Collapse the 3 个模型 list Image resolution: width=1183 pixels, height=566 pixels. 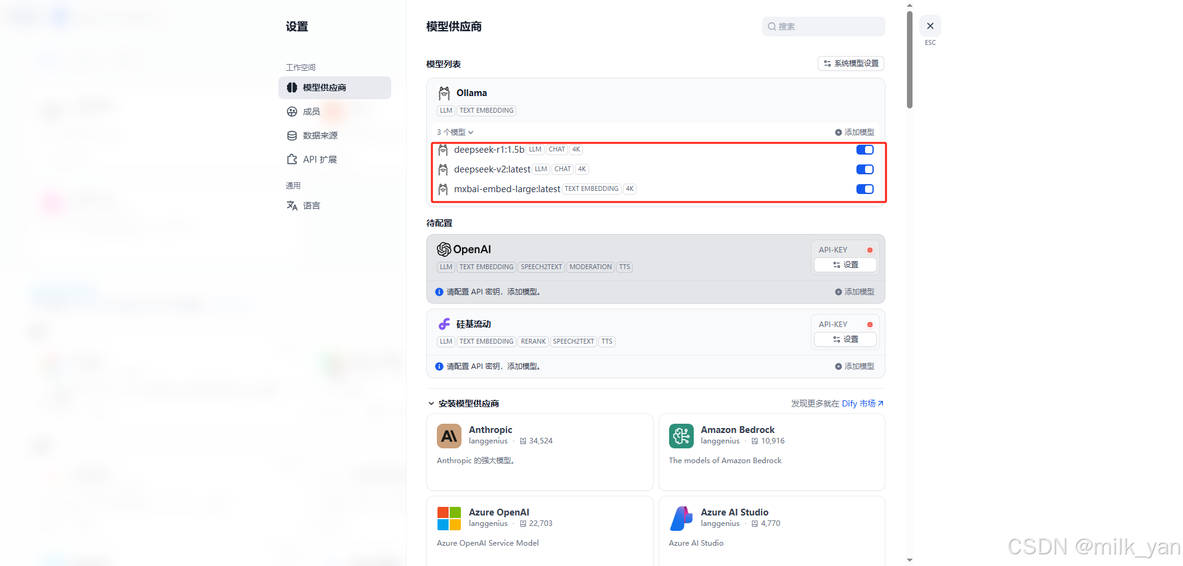tap(455, 132)
